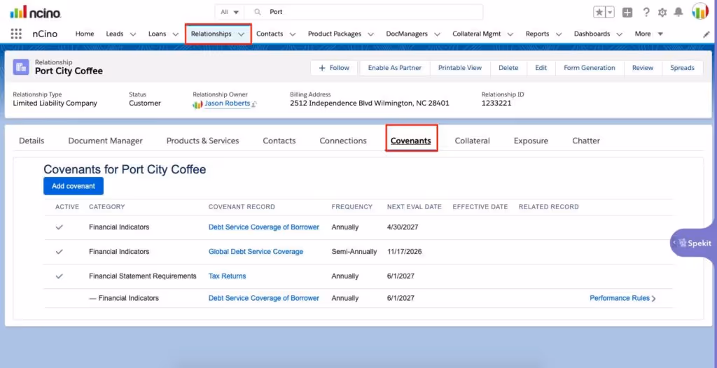The image size is (717, 368).
Task: Click the search field containing Port
Action: point(363,12)
